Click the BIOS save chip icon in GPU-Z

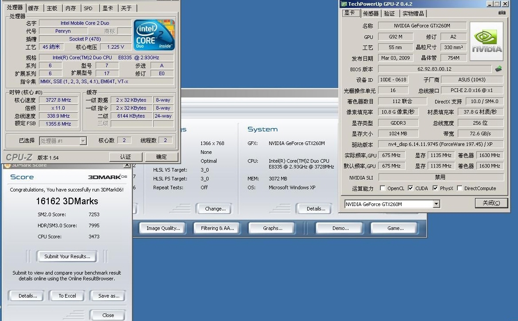click(x=499, y=69)
